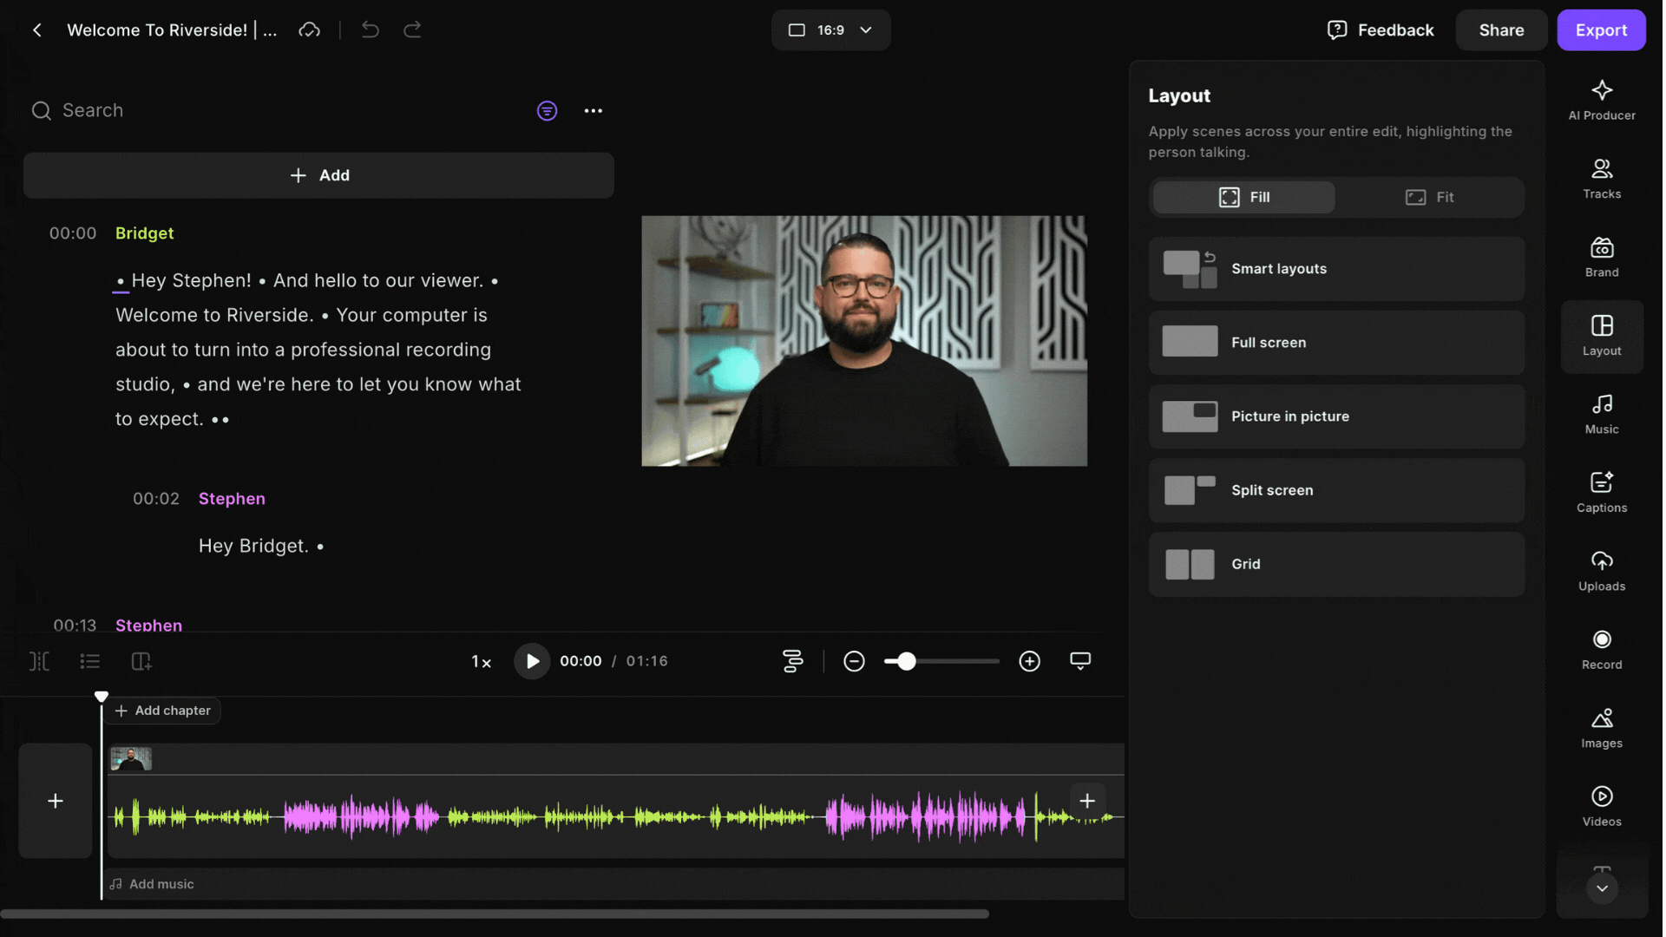Toggle the transcript filter icon

tap(547, 110)
